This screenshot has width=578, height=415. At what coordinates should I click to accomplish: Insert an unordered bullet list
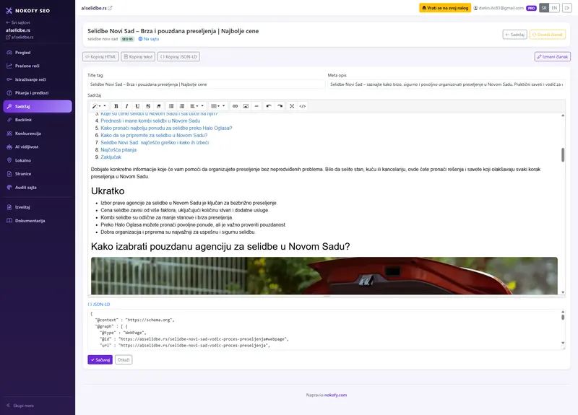(171, 106)
